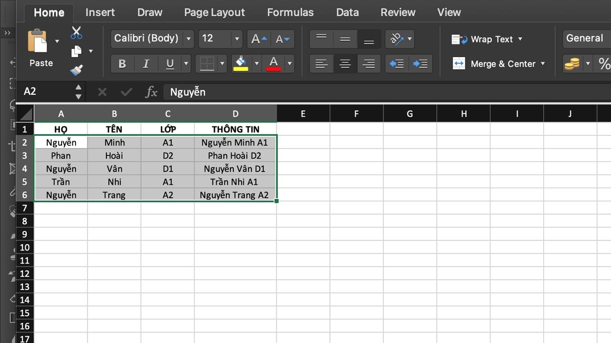Align text right
611x343 pixels.
[x=369, y=63]
